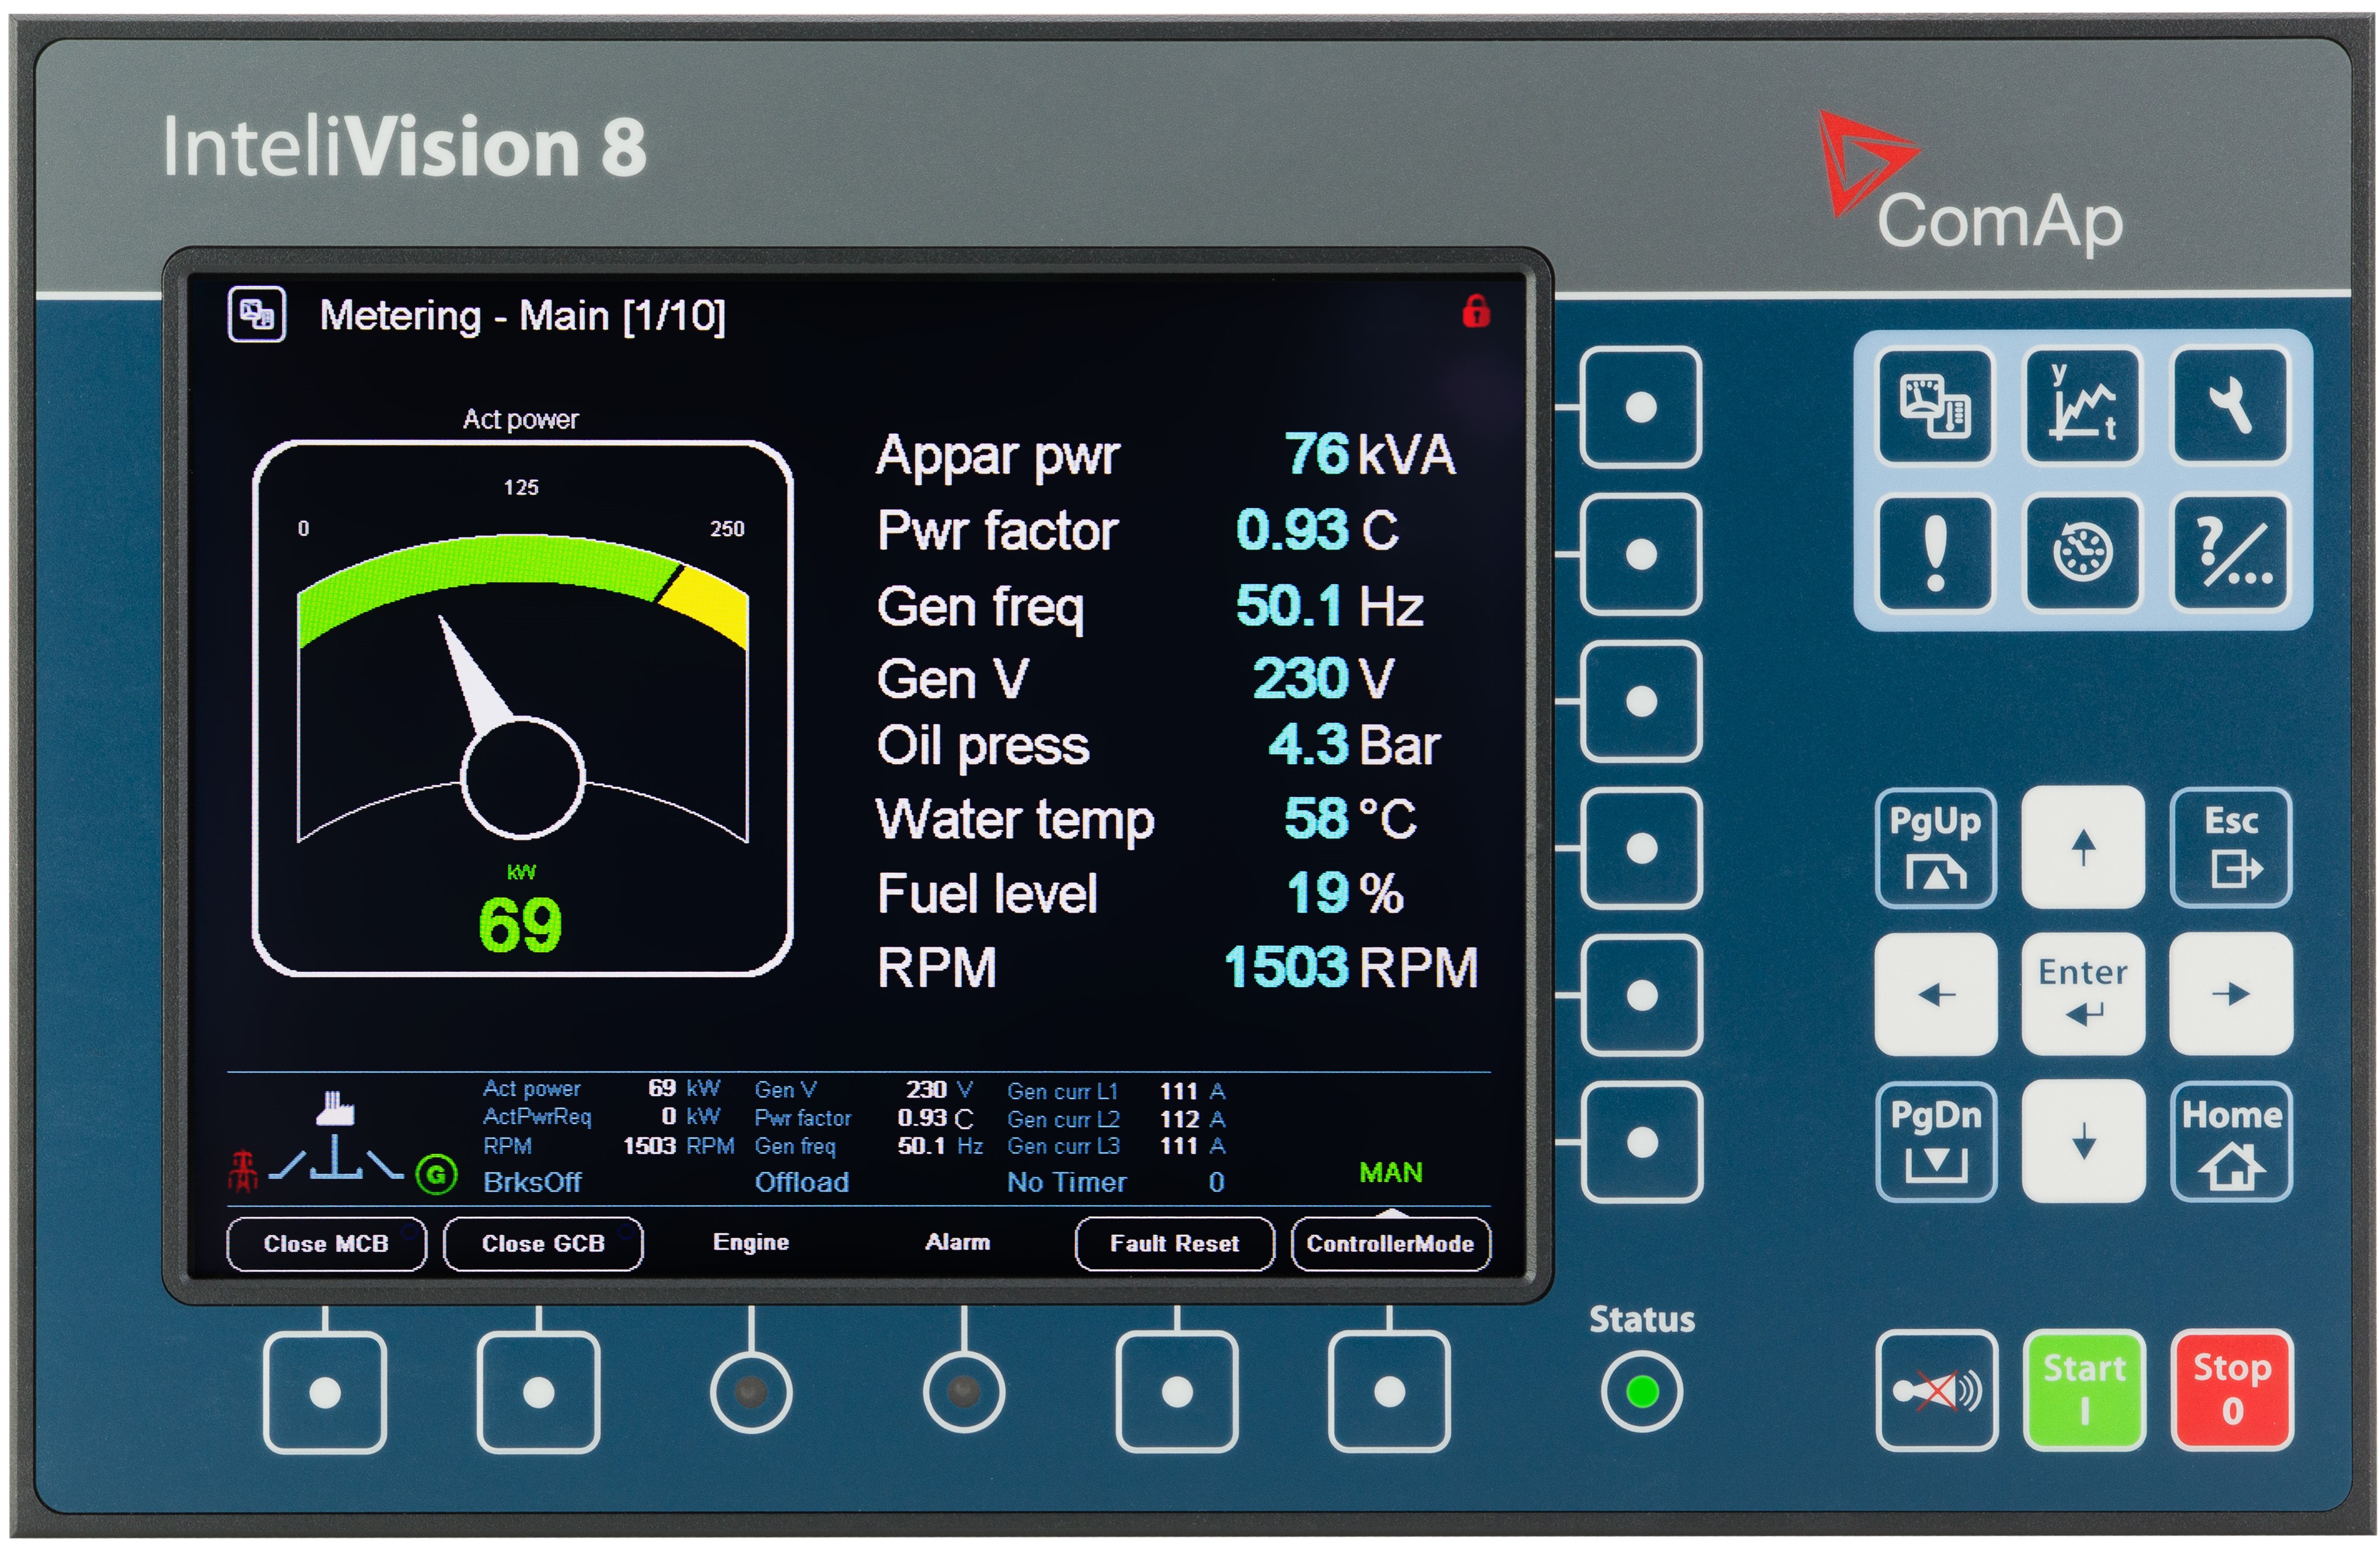This screenshot has width=2380, height=1546.
Task: Open the trends graph icon button
Action: (2082, 406)
